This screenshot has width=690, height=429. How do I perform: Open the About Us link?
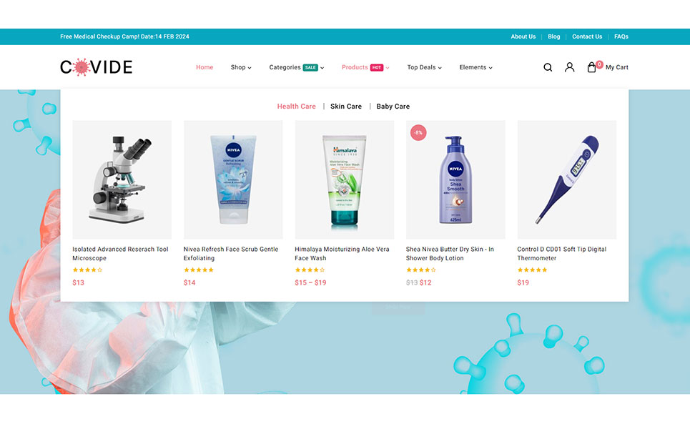click(x=523, y=36)
